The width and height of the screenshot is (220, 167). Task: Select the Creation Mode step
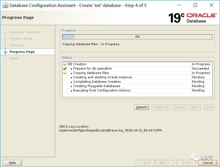pos(21,39)
